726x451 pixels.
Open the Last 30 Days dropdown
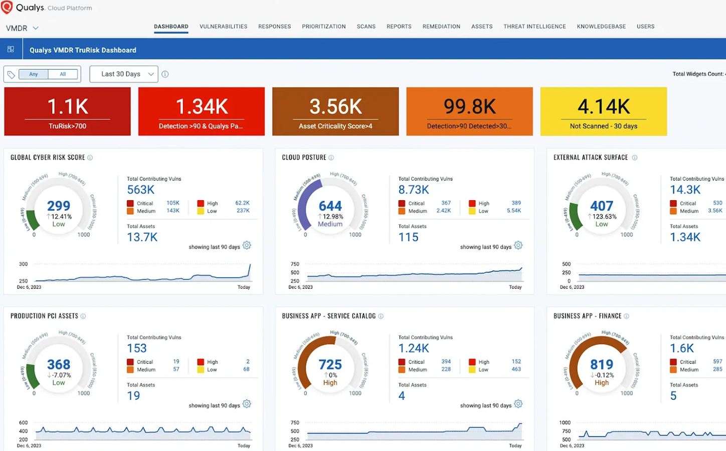pyautogui.click(x=124, y=74)
